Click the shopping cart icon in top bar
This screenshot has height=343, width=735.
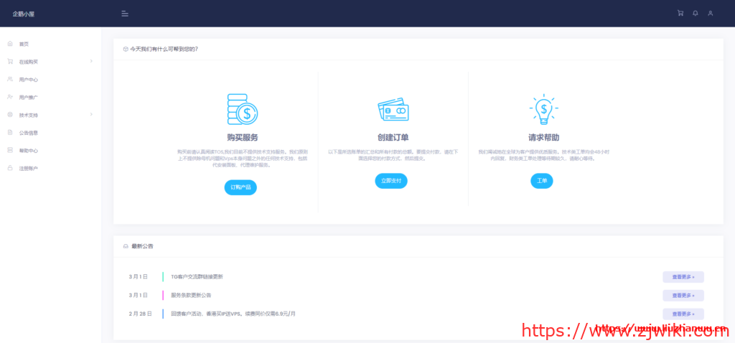pos(680,14)
